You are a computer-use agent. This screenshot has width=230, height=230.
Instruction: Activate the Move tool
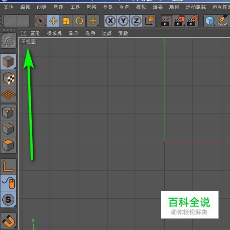[x=53, y=21]
